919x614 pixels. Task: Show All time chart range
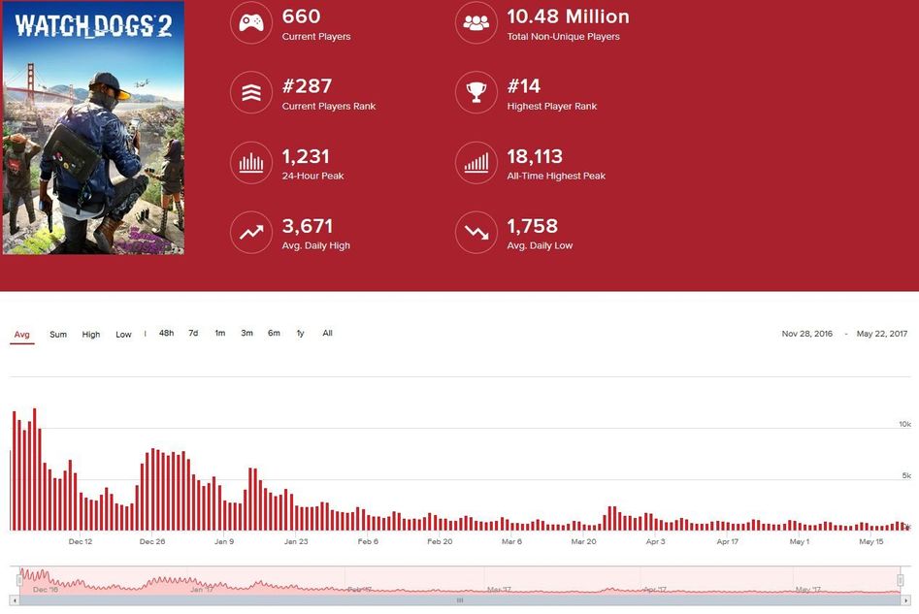327,333
